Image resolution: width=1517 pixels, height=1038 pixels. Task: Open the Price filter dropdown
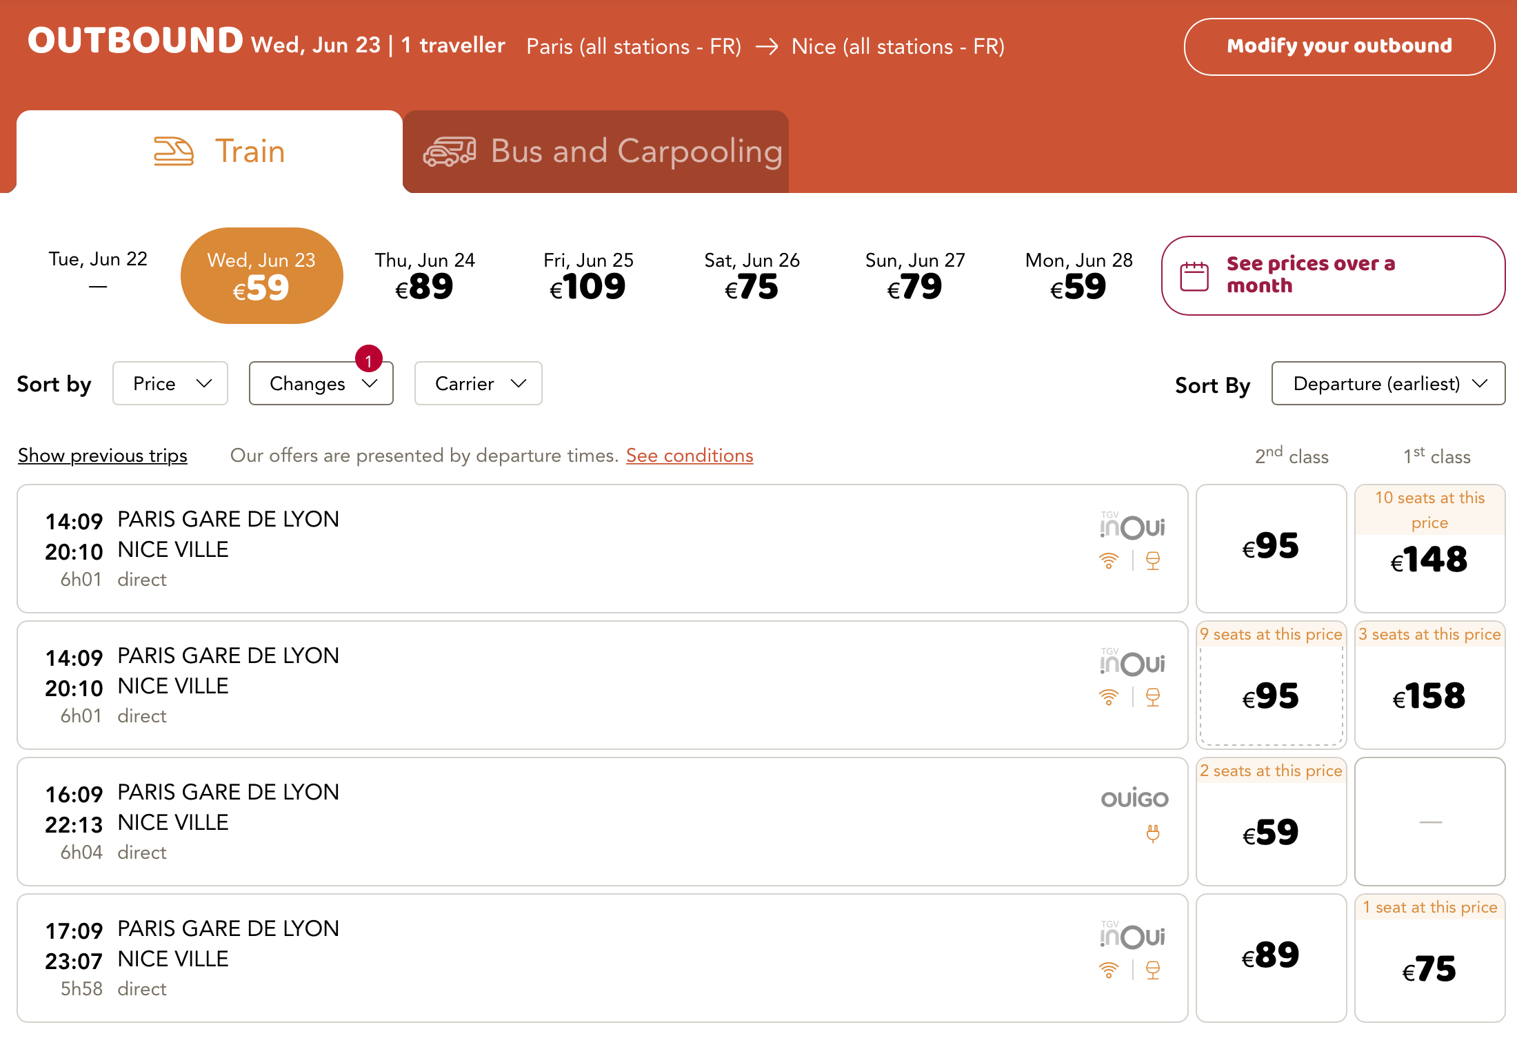coord(170,383)
